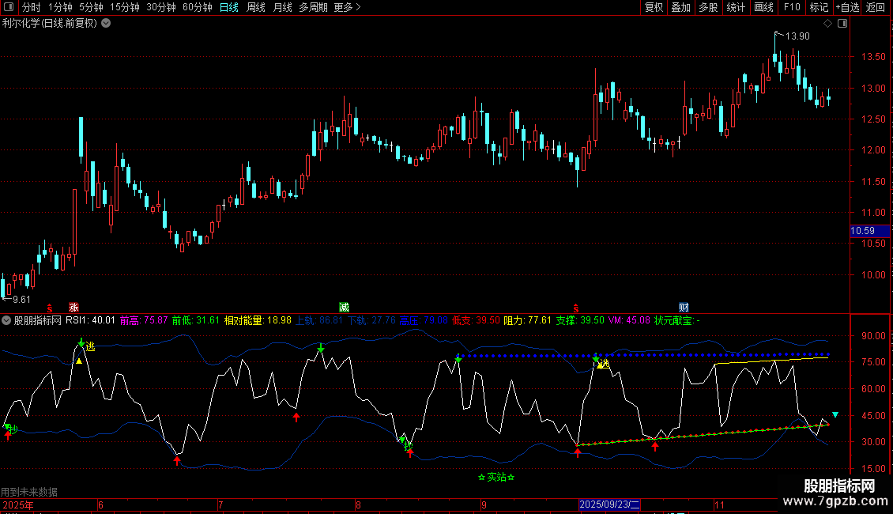Viewport: 893px width, 514px height.
Task: Switch to the 周线 weekly period tab
Action: pyautogui.click(x=256, y=8)
